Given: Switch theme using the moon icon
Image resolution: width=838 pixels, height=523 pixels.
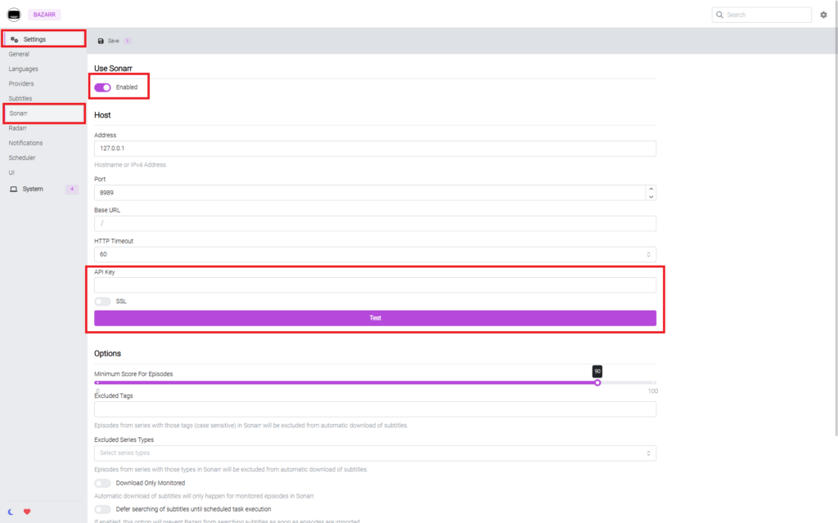Looking at the screenshot, I should point(11,512).
